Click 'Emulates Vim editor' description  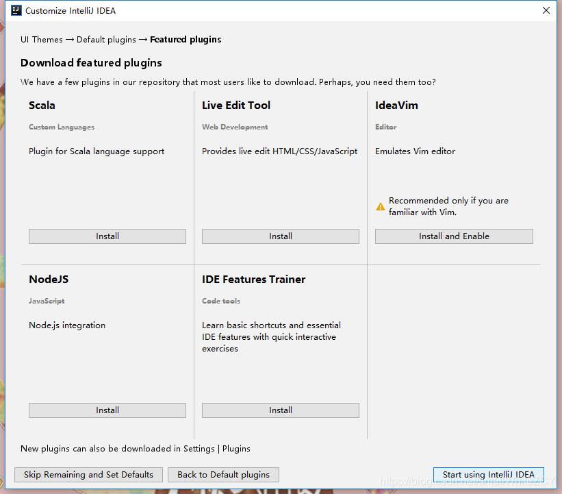(x=415, y=151)
